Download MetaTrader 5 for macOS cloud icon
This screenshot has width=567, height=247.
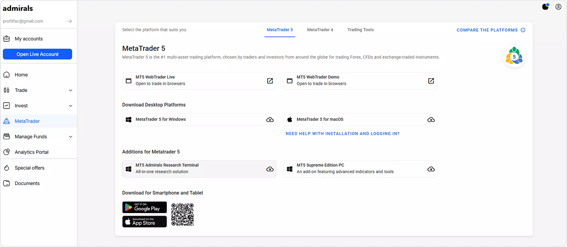click(x=431, y=119)
